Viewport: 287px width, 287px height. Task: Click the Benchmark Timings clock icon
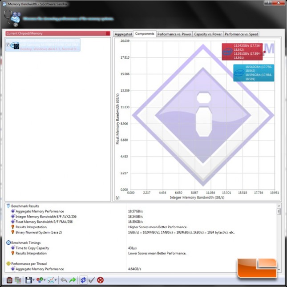tap(8, 243)
